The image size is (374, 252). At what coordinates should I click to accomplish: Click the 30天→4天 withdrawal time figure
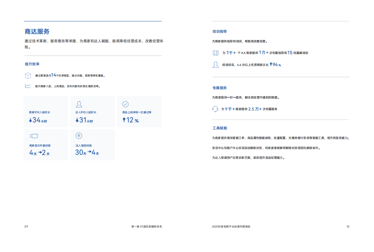(x=87, y=153)
